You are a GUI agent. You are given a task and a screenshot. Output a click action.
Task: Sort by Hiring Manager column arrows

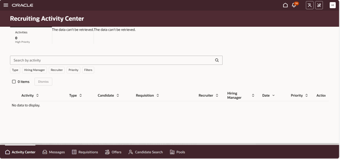coord(253,95)
